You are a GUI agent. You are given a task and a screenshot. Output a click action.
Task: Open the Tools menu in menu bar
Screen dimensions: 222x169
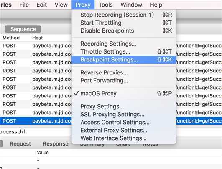pos(106,5)
